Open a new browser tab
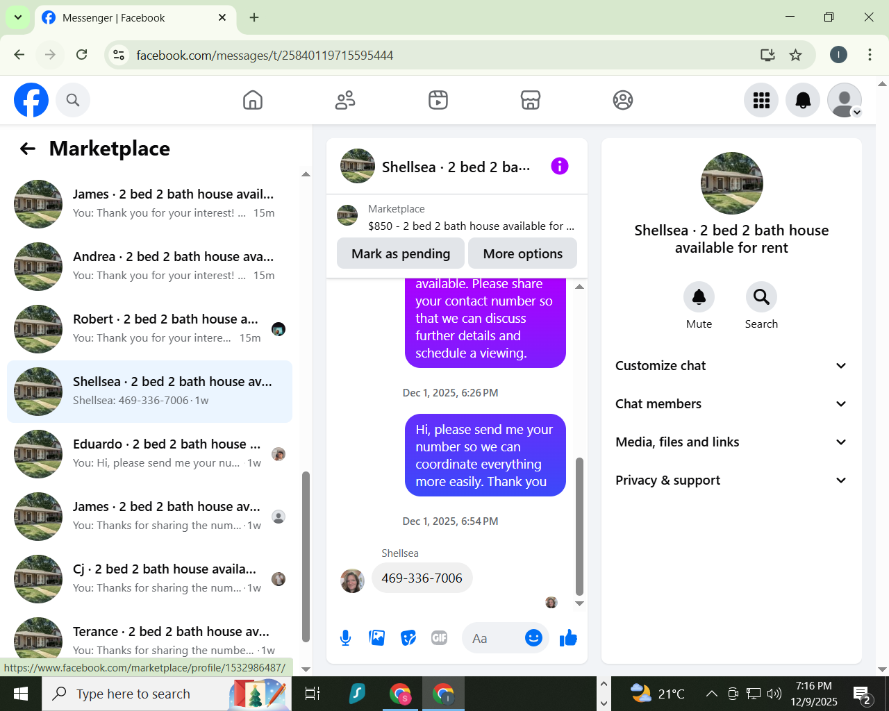 (254, 17)
